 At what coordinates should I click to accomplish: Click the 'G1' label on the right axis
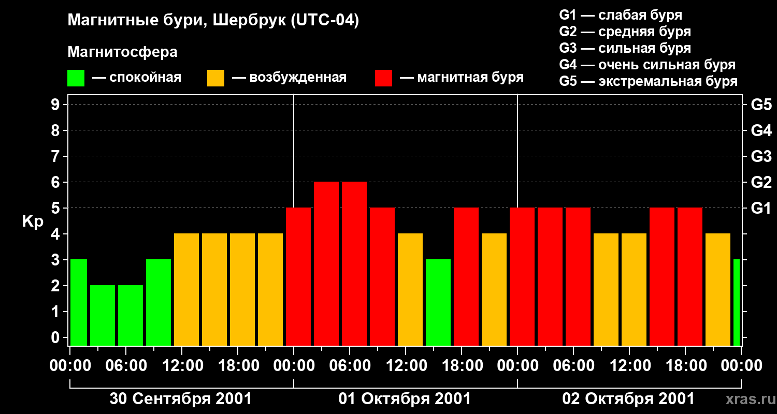(761, 208)
